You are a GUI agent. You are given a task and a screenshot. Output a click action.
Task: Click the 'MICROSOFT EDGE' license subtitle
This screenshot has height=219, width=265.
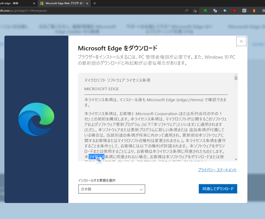pos(102,89)
